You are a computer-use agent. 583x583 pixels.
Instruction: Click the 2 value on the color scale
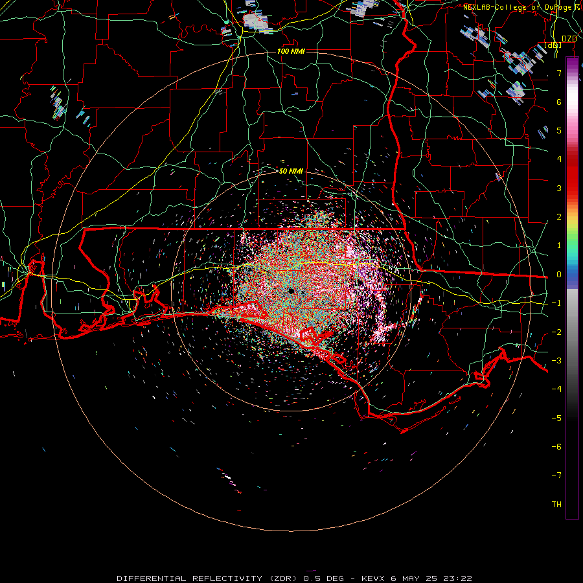[559, 217]
